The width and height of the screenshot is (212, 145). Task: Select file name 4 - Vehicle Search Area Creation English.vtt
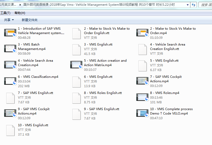tap(168, 47)
